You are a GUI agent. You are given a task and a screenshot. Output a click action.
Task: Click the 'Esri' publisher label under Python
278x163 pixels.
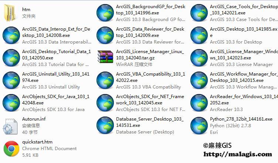214,132
